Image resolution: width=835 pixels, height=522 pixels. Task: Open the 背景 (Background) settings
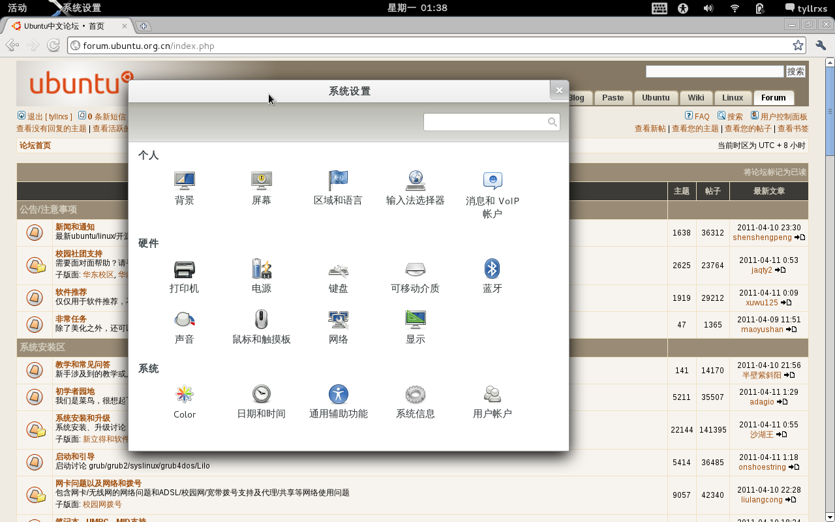[x=185, y=188]
